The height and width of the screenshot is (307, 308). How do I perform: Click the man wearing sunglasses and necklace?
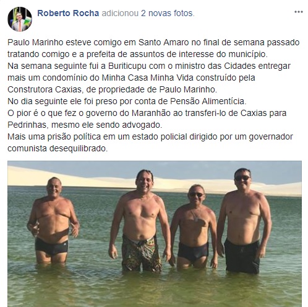coord(194,226)
